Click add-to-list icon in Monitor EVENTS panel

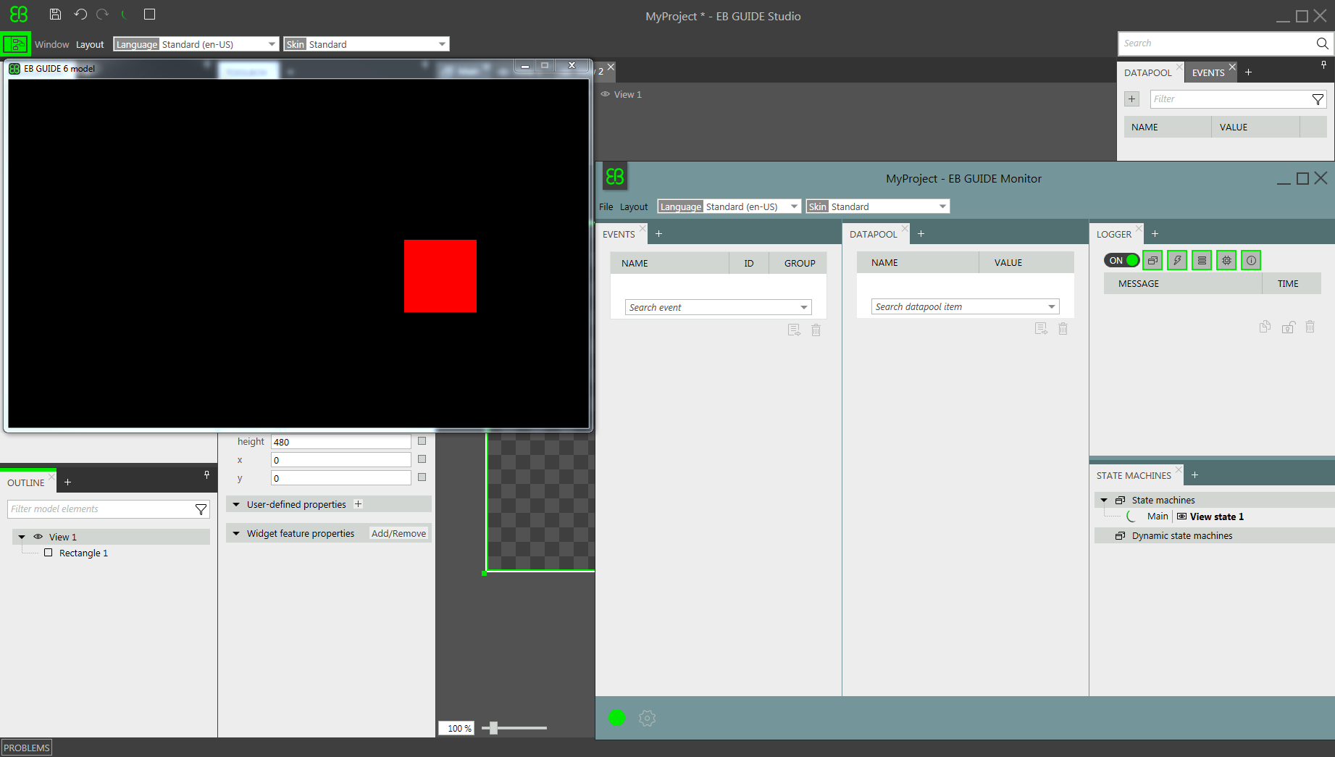(794, 330)
